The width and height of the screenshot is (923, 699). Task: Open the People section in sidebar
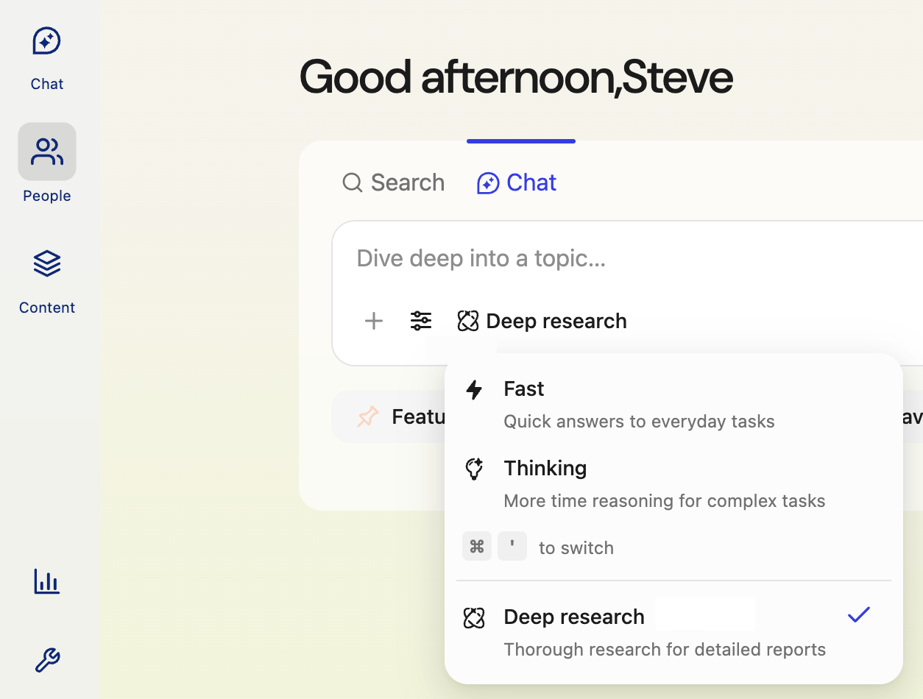coord(46,163)
